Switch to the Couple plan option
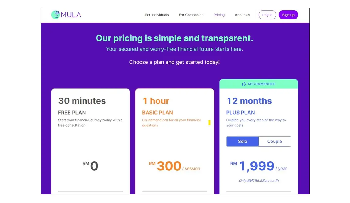Image resolution: width=350 pixels, height=203 pixels. tap(275, 141)
